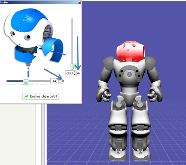Screen dimensions: 186x165
Task: Click the chest button on the 3D robot
Action: tap(129, 74)
